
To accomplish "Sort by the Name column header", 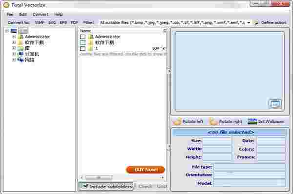I will coord(85,31).
